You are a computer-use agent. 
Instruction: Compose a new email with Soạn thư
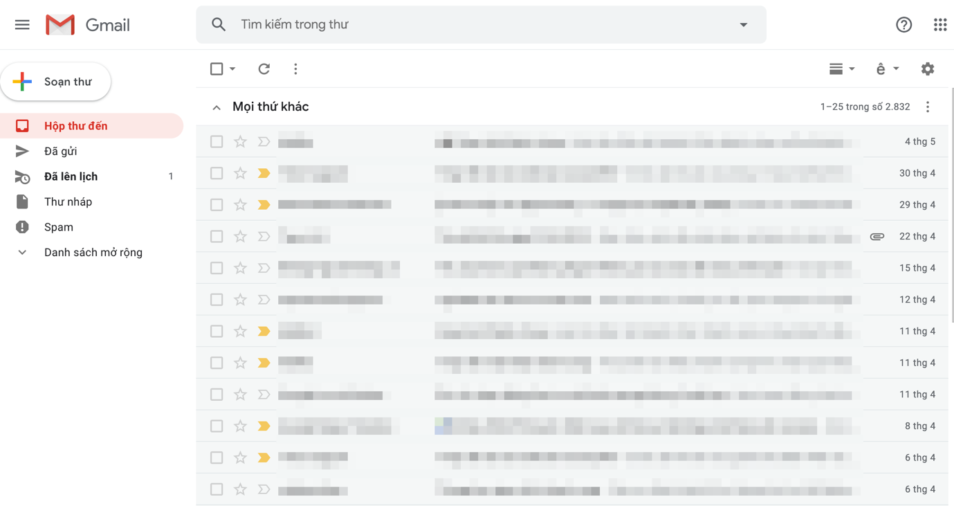click(56, 81)
